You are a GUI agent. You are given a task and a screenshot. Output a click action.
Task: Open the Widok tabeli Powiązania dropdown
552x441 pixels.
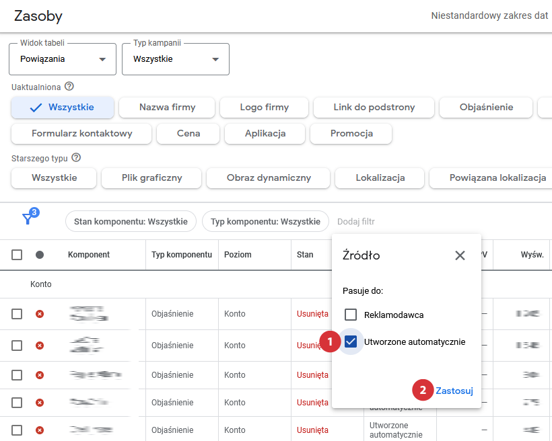(63, 59)
